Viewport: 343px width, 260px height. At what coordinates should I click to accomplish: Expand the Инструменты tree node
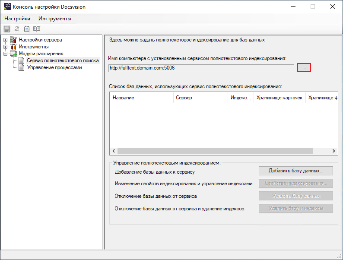pos(6,47)
